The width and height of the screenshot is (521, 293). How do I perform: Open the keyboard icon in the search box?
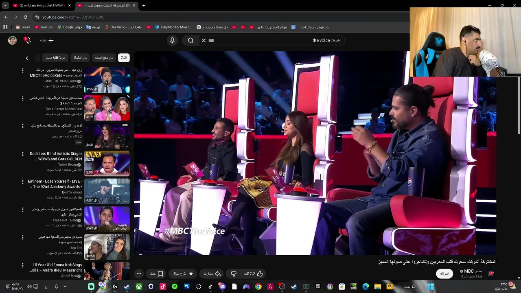click(x=211, y=40)
